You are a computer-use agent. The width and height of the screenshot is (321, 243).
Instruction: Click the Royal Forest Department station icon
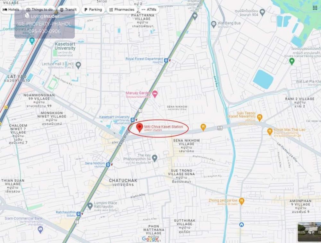(166, 60)
